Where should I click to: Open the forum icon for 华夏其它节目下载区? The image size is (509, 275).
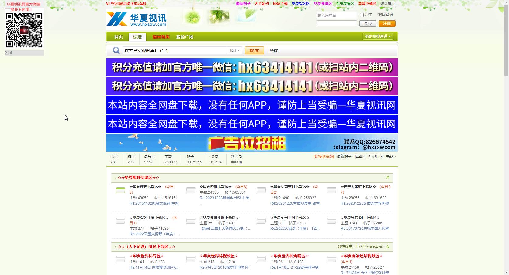tap(331, 221)
